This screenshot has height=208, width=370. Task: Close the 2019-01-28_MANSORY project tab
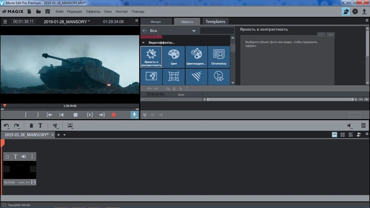(53, 135)
